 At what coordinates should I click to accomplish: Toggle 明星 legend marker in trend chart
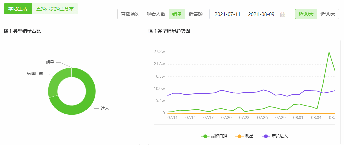point(239,136)
